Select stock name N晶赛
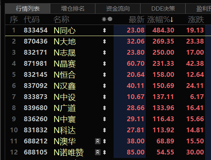 coord(65,64)
